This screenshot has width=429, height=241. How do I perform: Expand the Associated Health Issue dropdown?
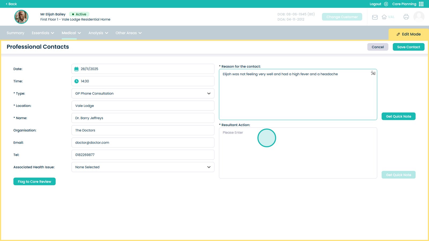(x=143, y=167)
